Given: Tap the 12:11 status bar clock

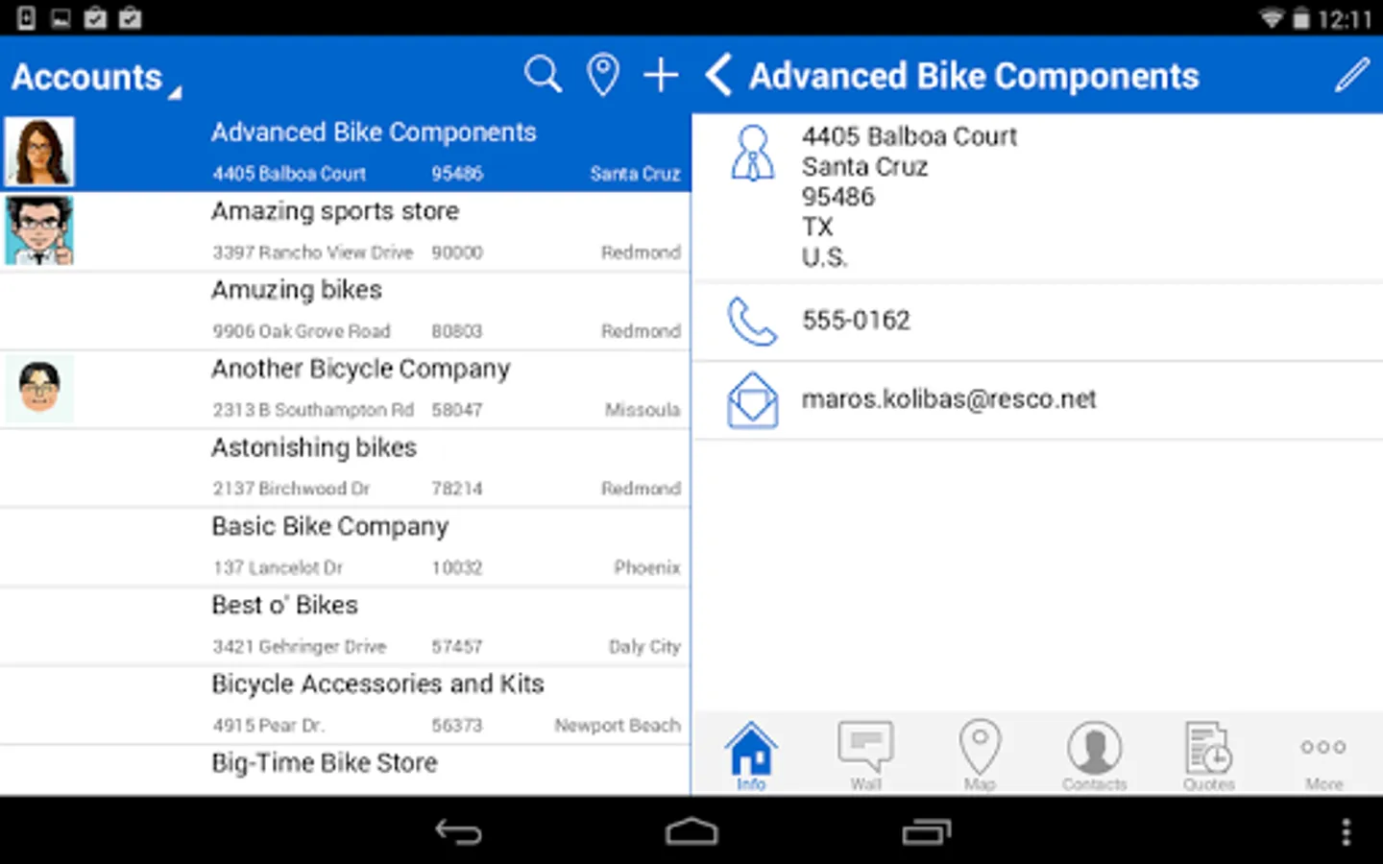Looking at the screenshot, I should coord(1345,18).
